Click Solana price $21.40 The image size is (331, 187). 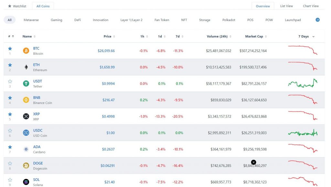(x=110, y=182)
